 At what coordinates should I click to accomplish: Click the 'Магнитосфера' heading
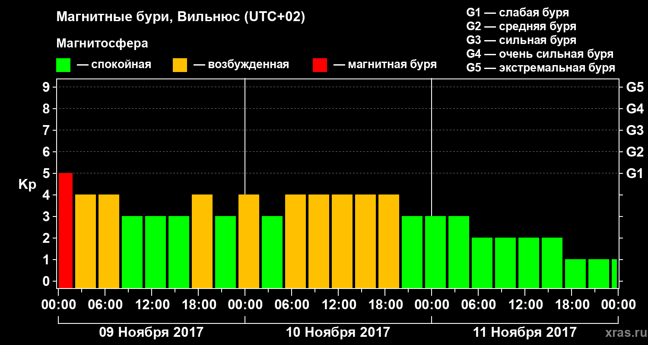tap(102, 44)
